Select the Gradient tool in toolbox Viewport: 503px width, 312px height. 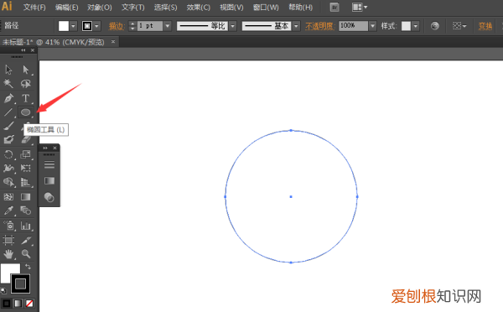pyautogui.click(x=26, y=197)
